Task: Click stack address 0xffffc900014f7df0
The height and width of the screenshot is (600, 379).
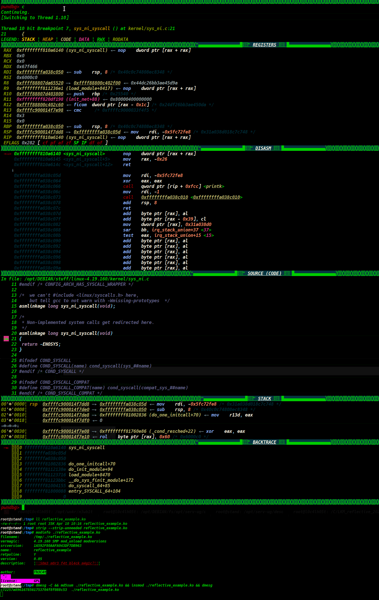Action: click(x=66, y=420)
